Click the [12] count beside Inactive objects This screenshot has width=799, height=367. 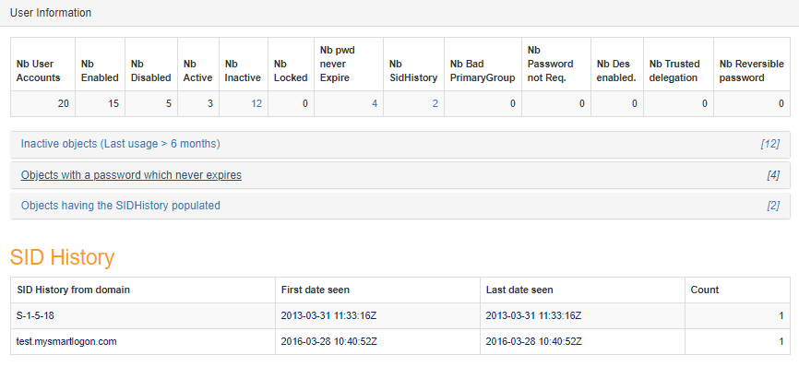[770, 144]
